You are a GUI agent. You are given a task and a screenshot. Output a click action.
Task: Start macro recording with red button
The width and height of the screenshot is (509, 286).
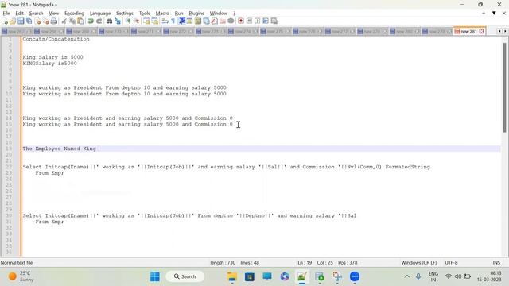click(241, 21)
